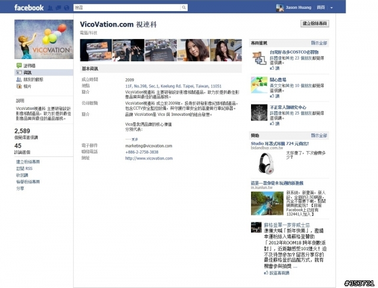
Task: Click the 不正常人類研究中心 page thumbnail
Action: pos(259,113)
